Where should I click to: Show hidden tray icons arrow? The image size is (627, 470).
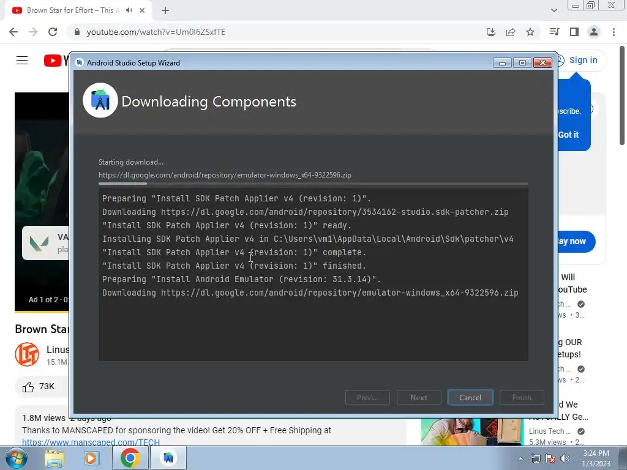point(520,458)
